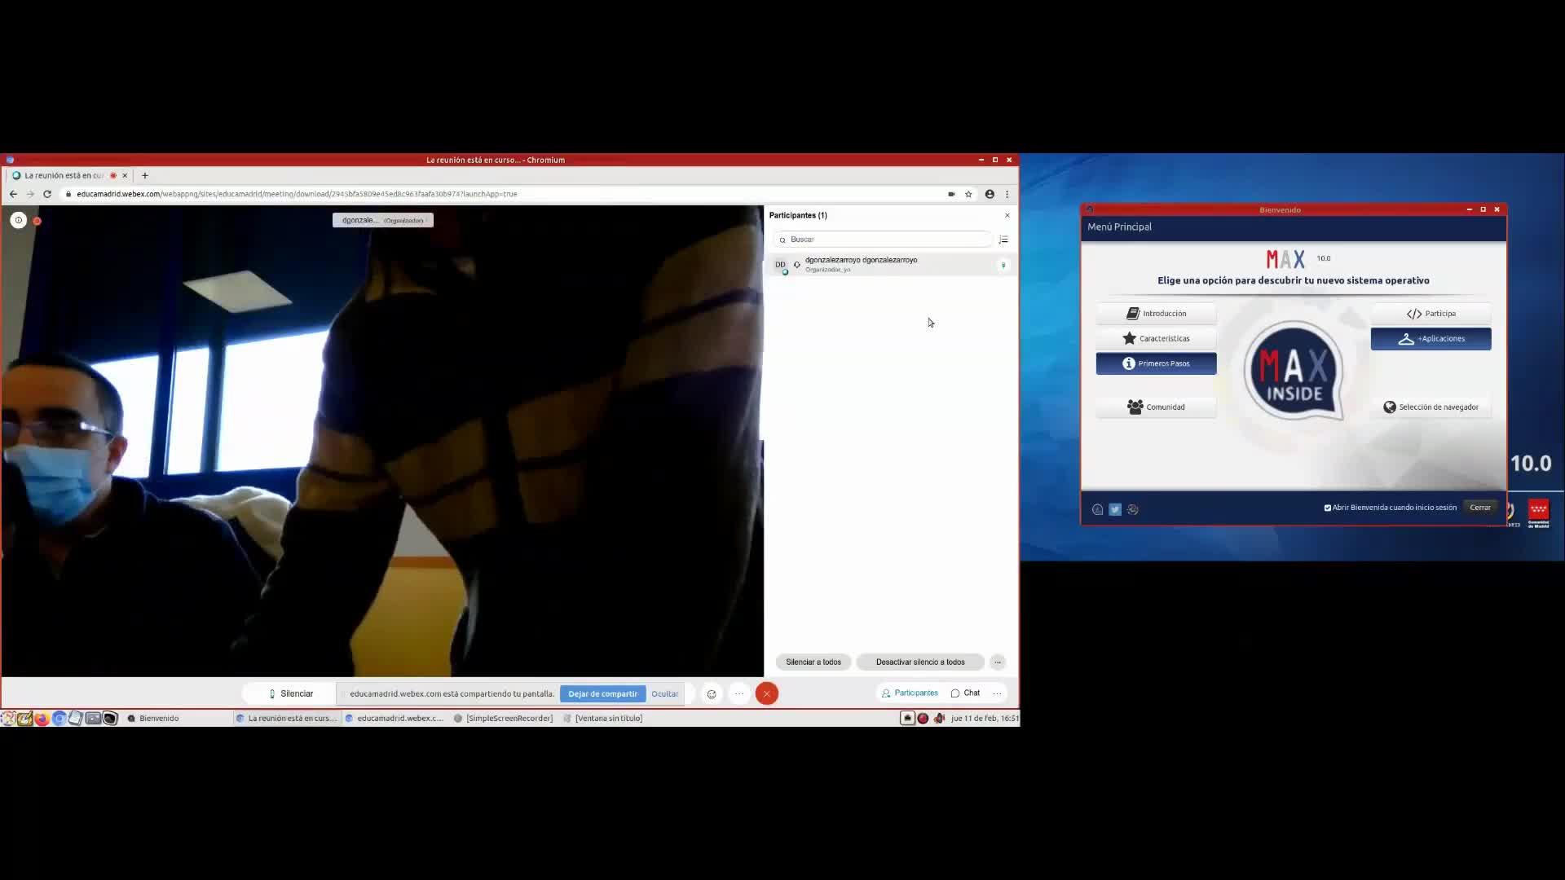Click the red leave meeting button

[766, 693]
